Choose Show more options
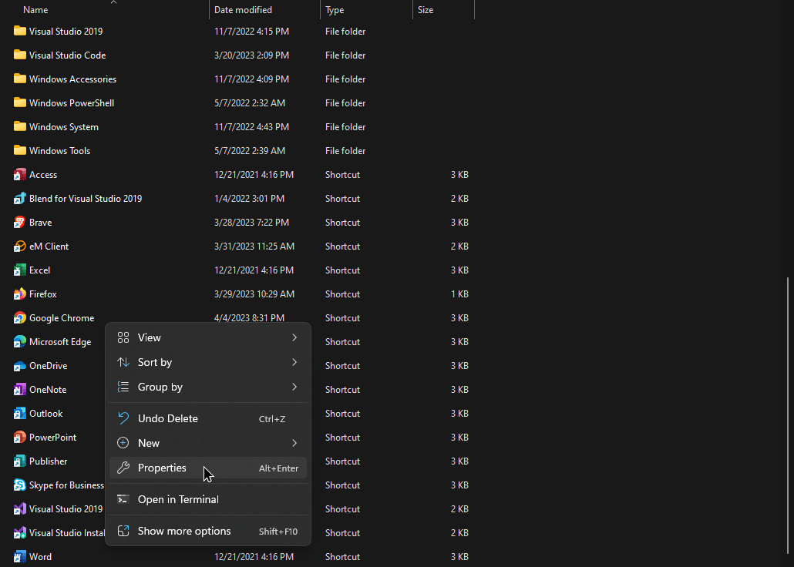The image size is (794, 567). click(207, 531)
